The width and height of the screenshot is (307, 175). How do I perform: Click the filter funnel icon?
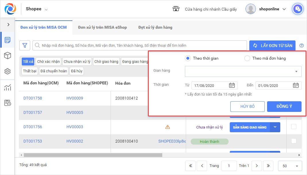(x=25, y=45)
